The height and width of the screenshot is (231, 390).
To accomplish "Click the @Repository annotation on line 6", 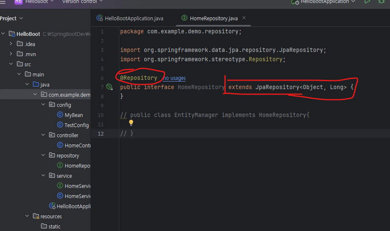I will click(x=139, y=78).
